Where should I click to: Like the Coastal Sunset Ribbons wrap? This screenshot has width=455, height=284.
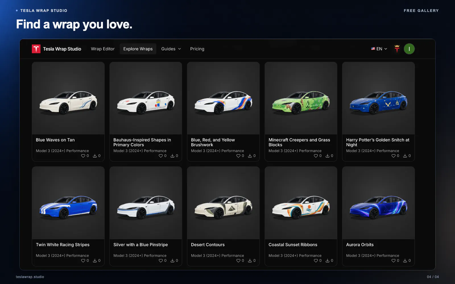click(316, 261)
